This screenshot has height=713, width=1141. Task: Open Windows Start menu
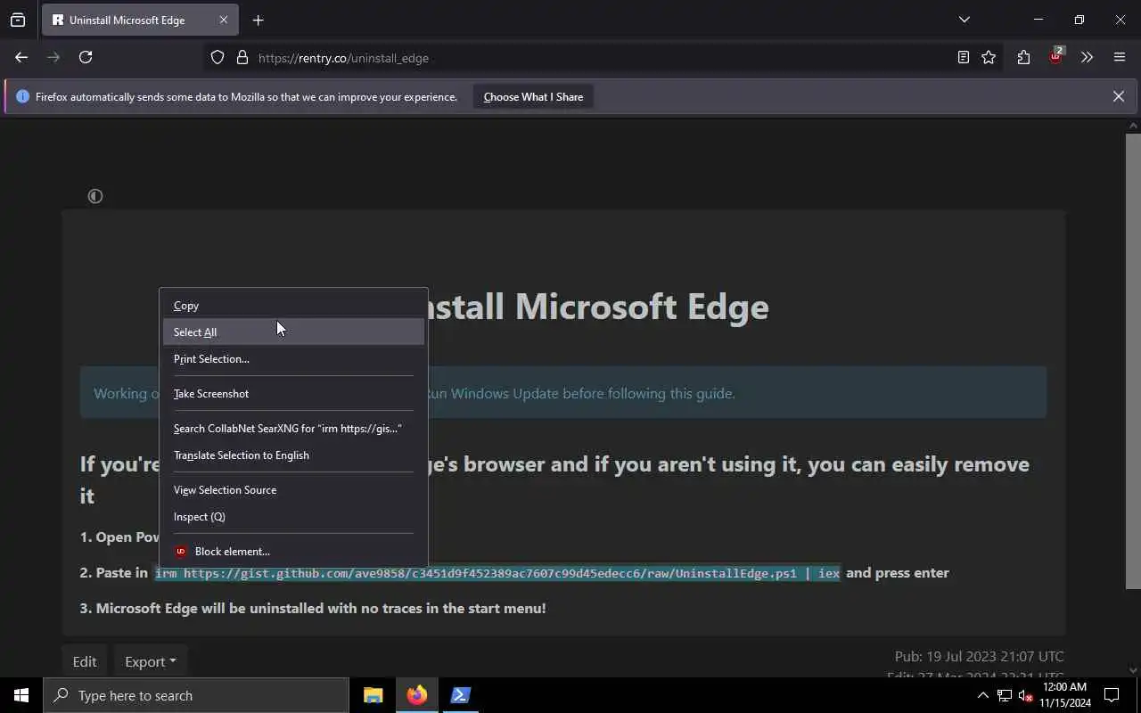click(x=21, y=695)
